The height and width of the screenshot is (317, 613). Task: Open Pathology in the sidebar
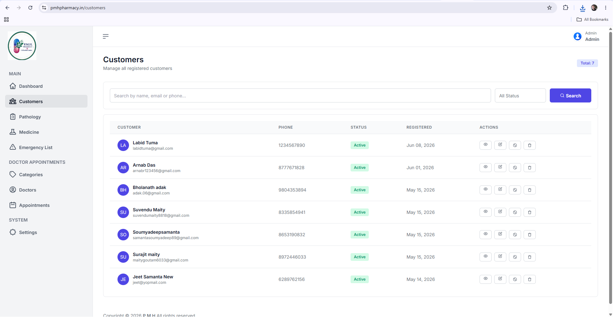click(46, 117)
